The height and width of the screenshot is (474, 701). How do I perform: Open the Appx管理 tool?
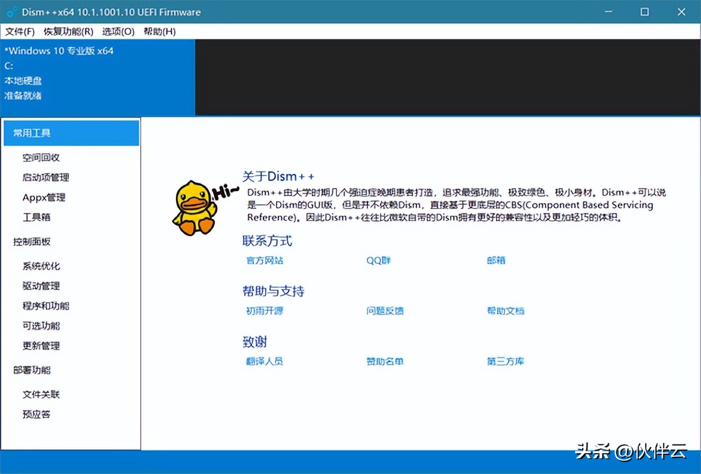(x=44, y=197)
